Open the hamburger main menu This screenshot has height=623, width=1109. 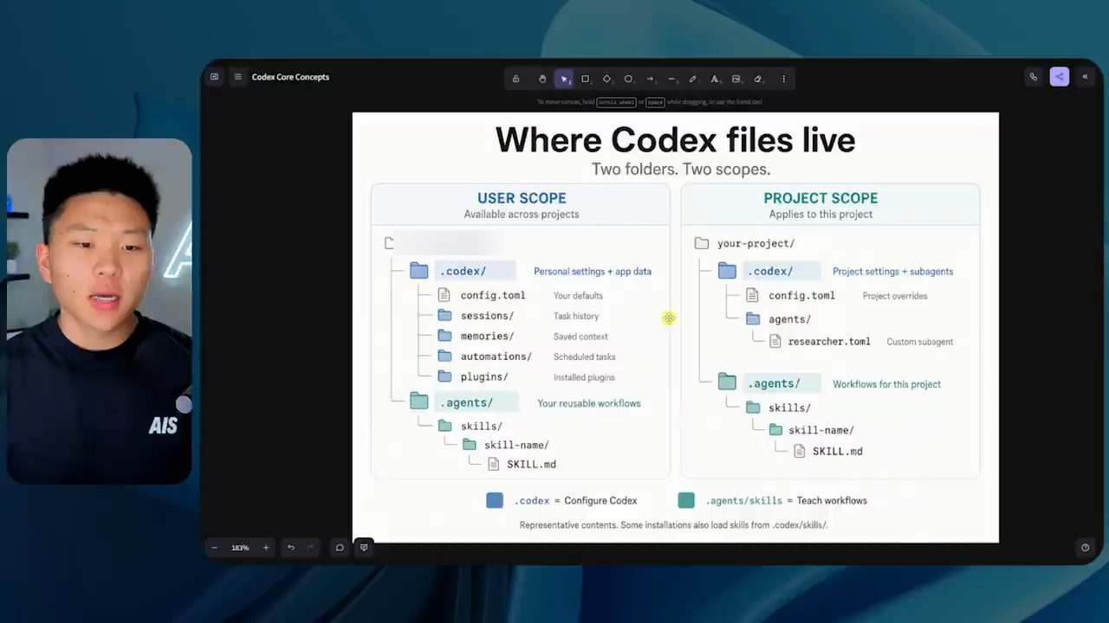click(x=238, y=77)
